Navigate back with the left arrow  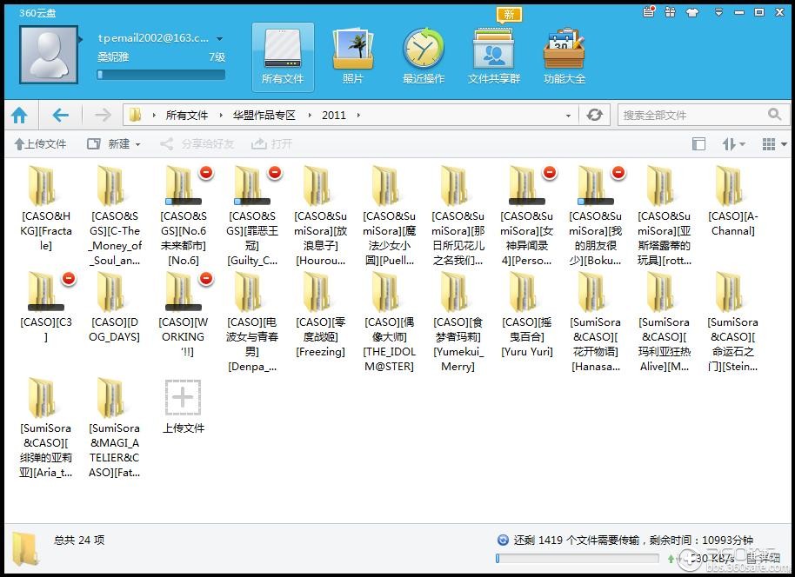[x=60, y=115]
